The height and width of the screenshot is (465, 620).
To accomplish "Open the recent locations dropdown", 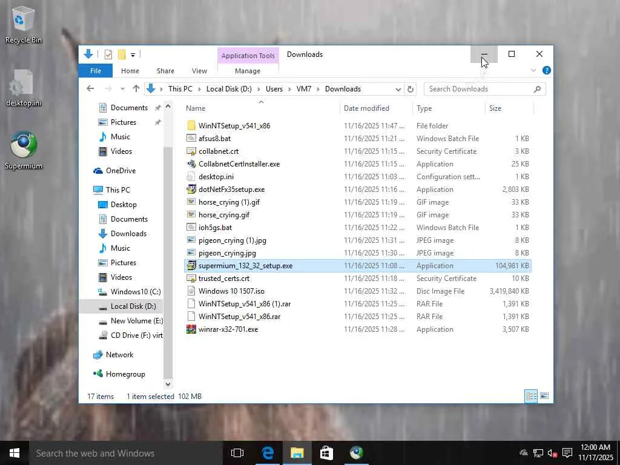I will 122,89.
